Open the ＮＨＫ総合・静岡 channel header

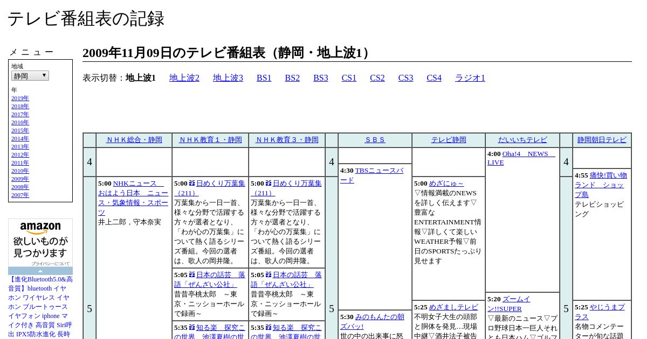[134, 140]
